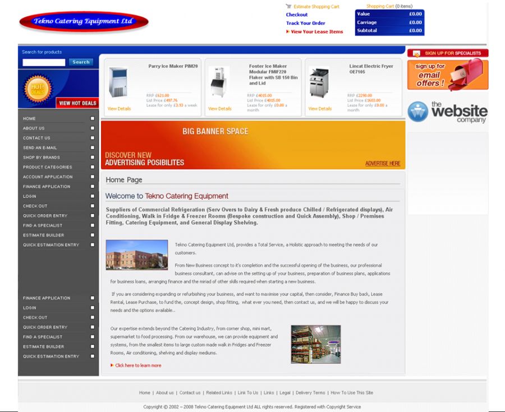
Task: Open About us link in the footer
Action: tap(164, 393)
